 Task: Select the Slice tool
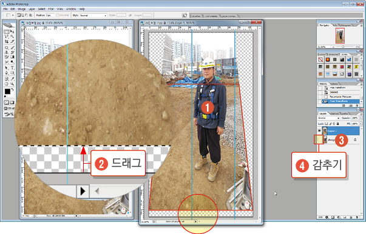coord(12,41)
